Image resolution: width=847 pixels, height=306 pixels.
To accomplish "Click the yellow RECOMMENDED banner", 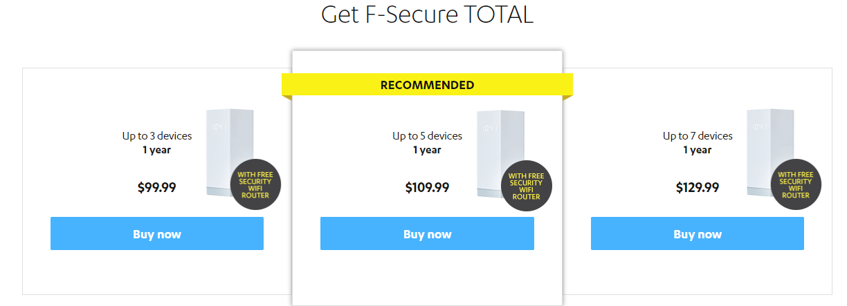I will [x=428, y=85].
